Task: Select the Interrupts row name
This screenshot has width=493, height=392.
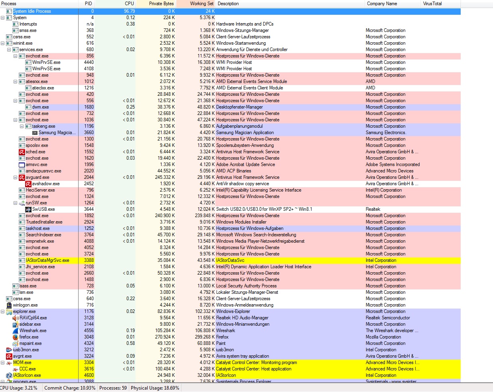Action: click(x=28, y=24)
